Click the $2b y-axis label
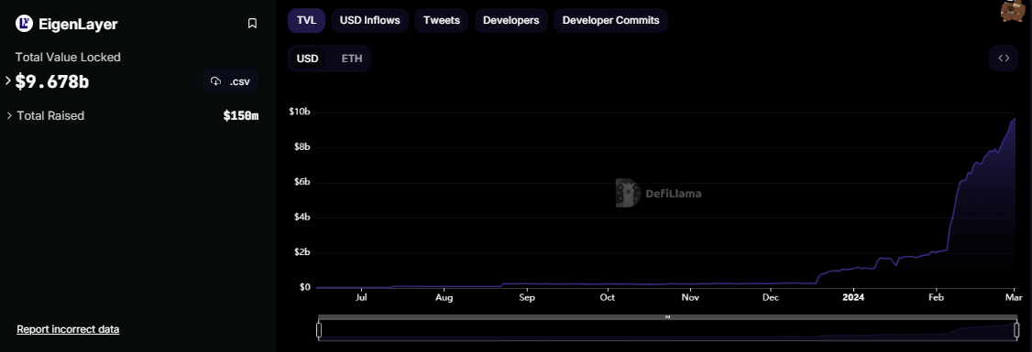The width and height of the screenshot is (1032, 352). (x=302, y=252)
